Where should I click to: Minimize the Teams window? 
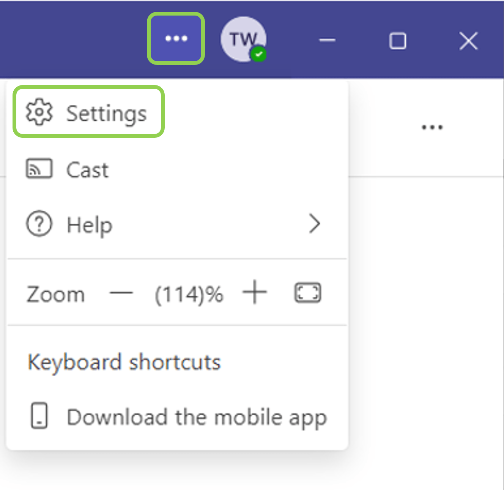pos(327,40)
